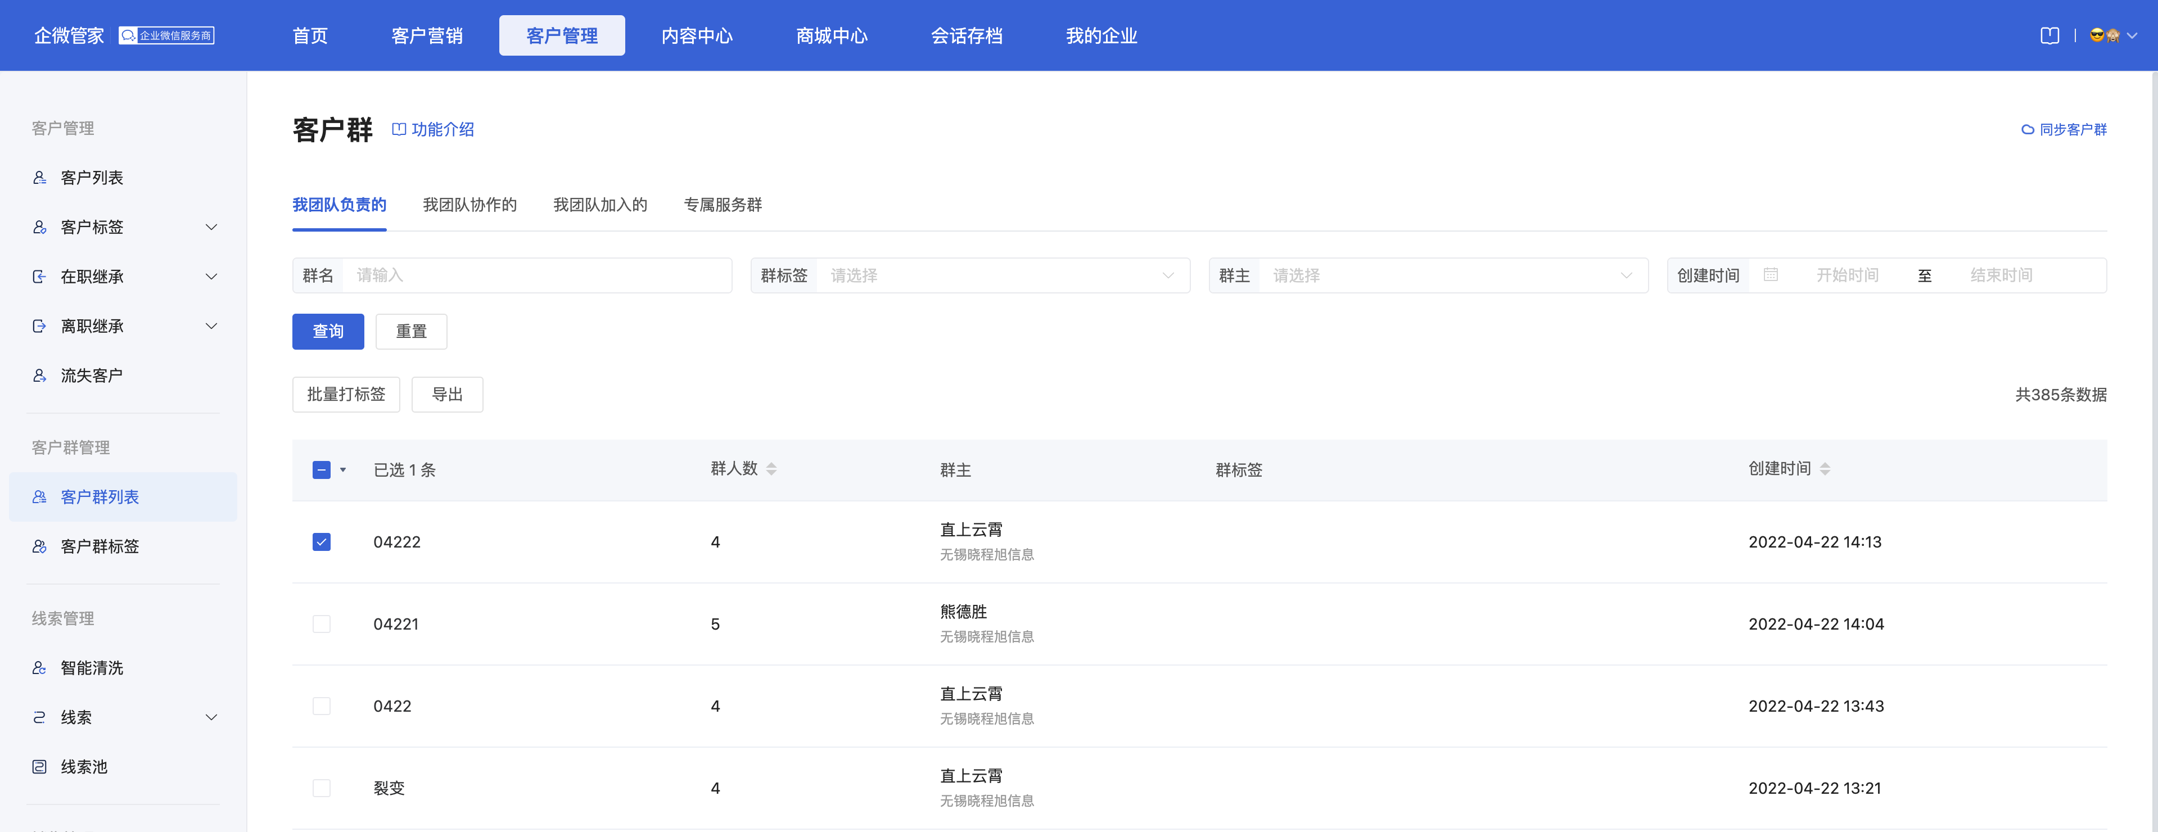Open the 流失客户 sidebar item
Image resolution: width=2158 pixels, height=832 pixels.
click(x=123, y=376)
